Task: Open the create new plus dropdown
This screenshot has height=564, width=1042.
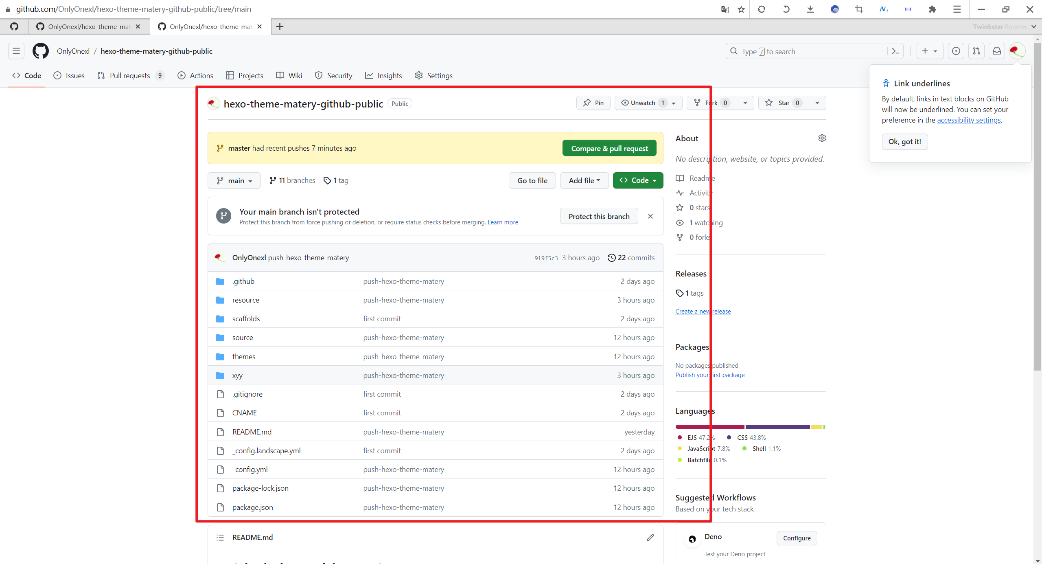Action: 930,51
